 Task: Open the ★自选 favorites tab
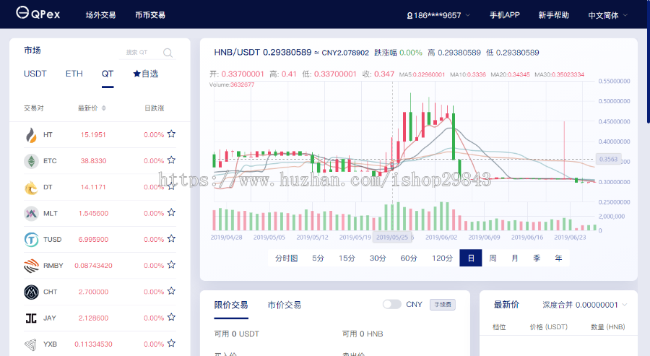(145, 74)
